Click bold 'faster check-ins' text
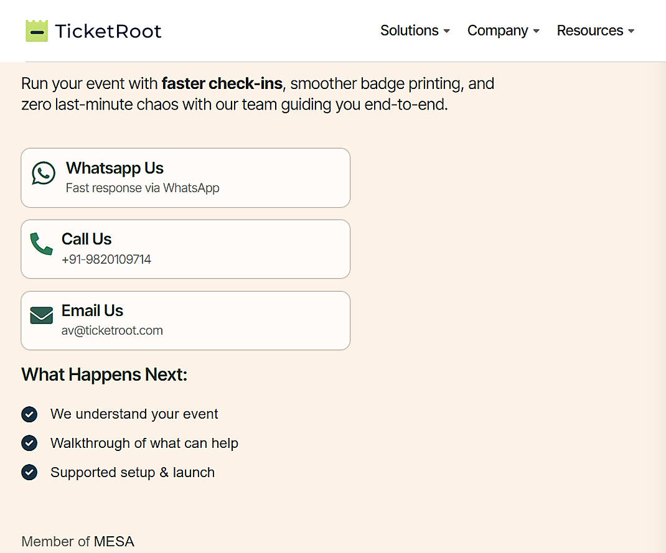The width and height of the screenshot is (666, 553). [222, 83]
